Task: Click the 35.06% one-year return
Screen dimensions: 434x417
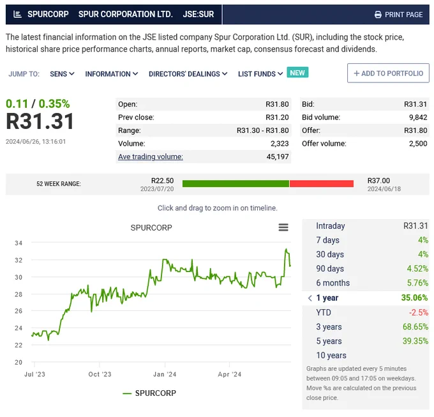Action: [x=414, y=298]
